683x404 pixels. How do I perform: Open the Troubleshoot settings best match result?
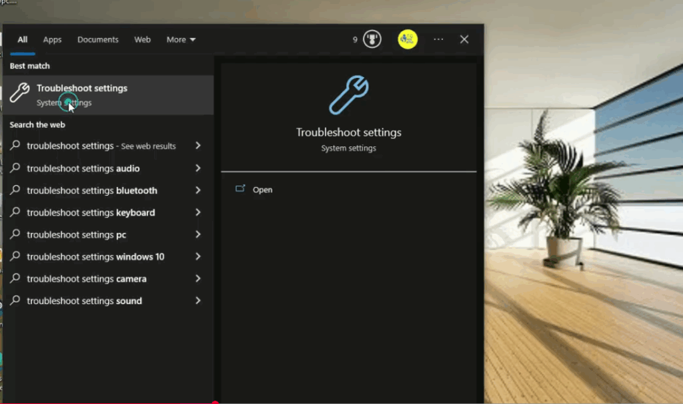[107, 95]
